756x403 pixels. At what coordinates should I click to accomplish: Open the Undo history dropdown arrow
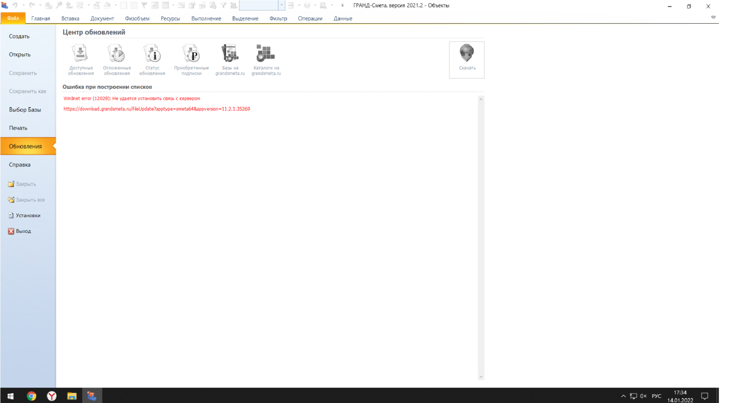coord(23,6)
